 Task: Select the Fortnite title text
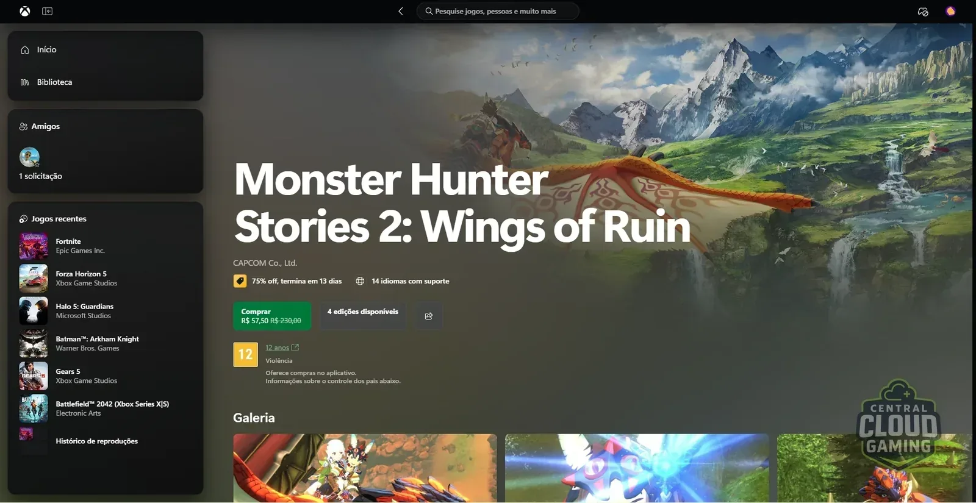(68, 241)
